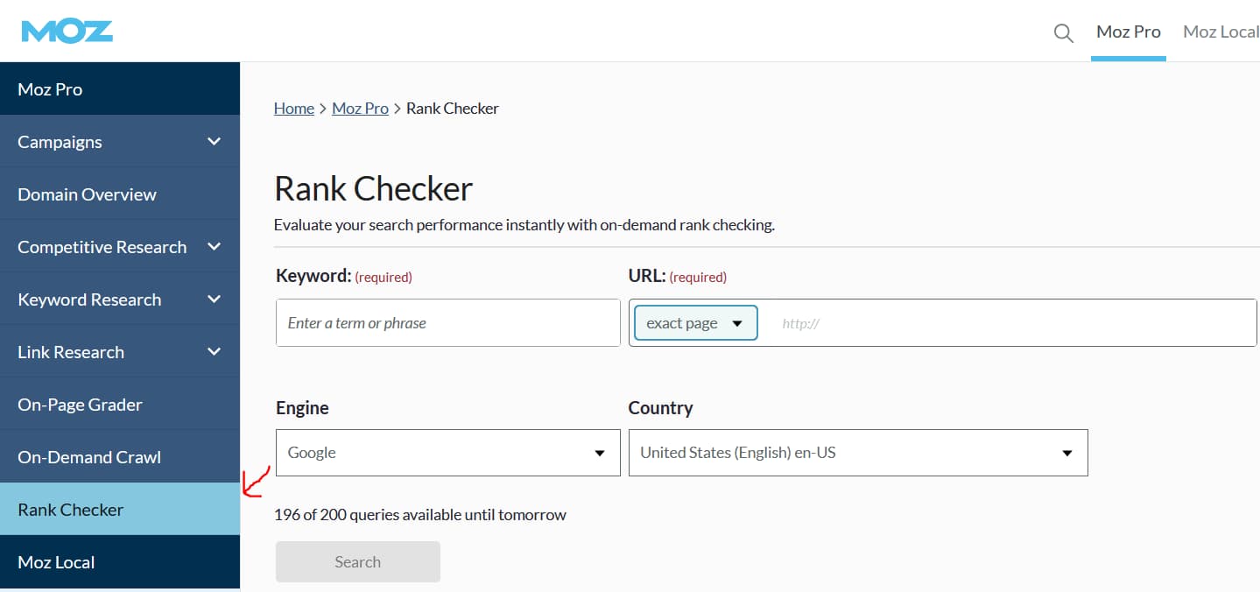The height and width of the screenshot is (592, 1260).
Task: Open On-Page Grader from sidebar
Action: click(80, 405)
